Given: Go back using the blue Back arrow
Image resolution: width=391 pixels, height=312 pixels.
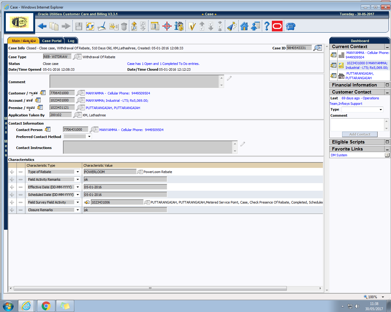Looking at the screenshot, I should pyautogui.click(x=42, y=26).
